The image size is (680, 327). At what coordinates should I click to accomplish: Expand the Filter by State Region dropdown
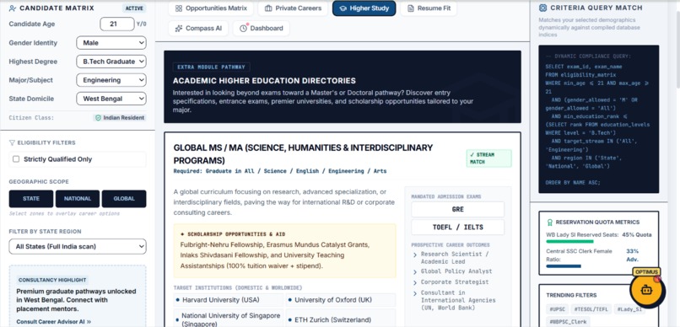78,246
